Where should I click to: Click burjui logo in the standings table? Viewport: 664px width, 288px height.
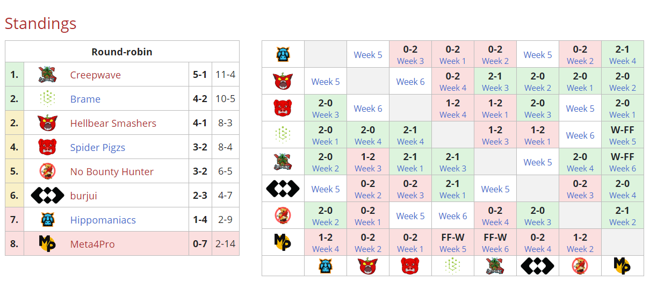(47, 196)
